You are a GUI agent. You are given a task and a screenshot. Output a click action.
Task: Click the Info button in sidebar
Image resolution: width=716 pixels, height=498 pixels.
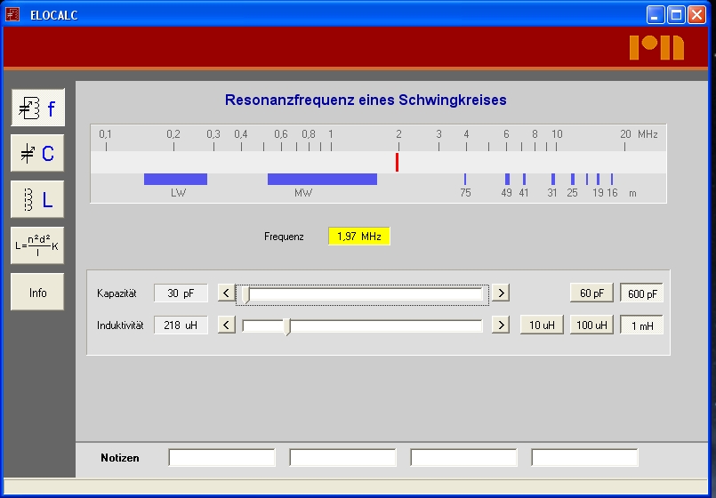37,292
